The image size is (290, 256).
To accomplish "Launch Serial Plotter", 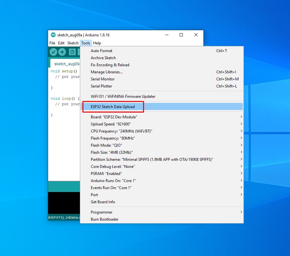I will [101, 86].
